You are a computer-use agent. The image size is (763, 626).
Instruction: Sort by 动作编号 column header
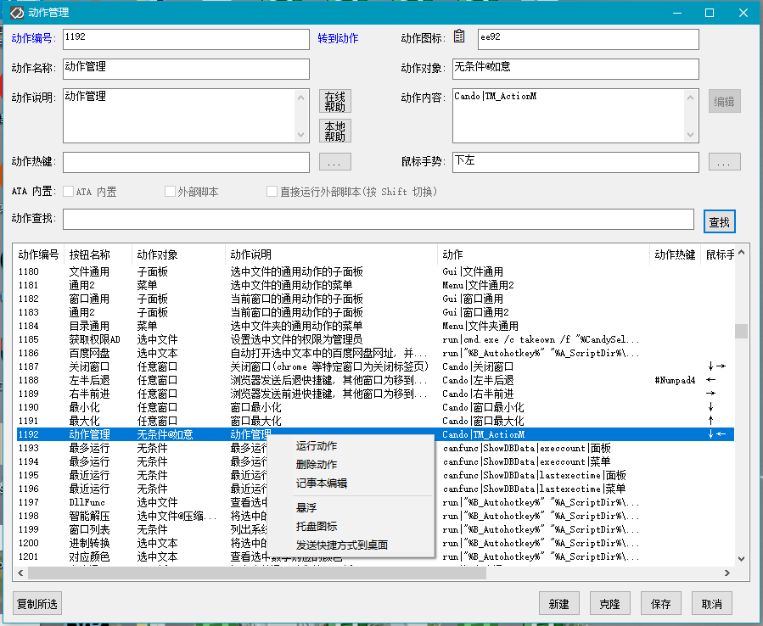click(38, 254)
